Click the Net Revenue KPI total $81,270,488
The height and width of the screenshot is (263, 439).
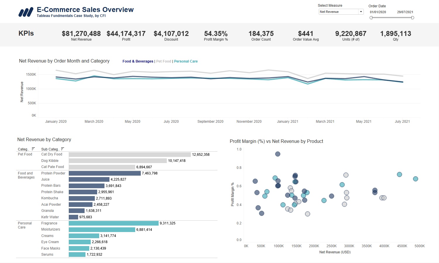[x=81, y=34]
